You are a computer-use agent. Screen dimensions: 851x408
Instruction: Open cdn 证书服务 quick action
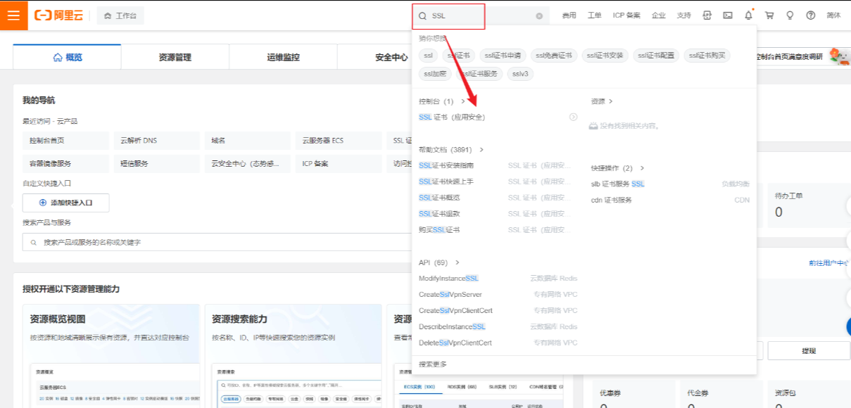tap(612, 200)
